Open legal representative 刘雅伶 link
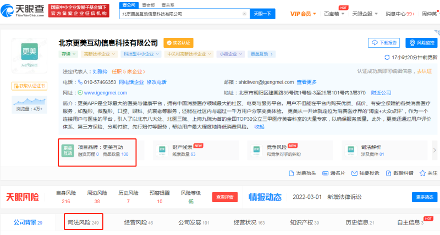The height and width of the screenshot is (235, 440). [x=100, y=72]
